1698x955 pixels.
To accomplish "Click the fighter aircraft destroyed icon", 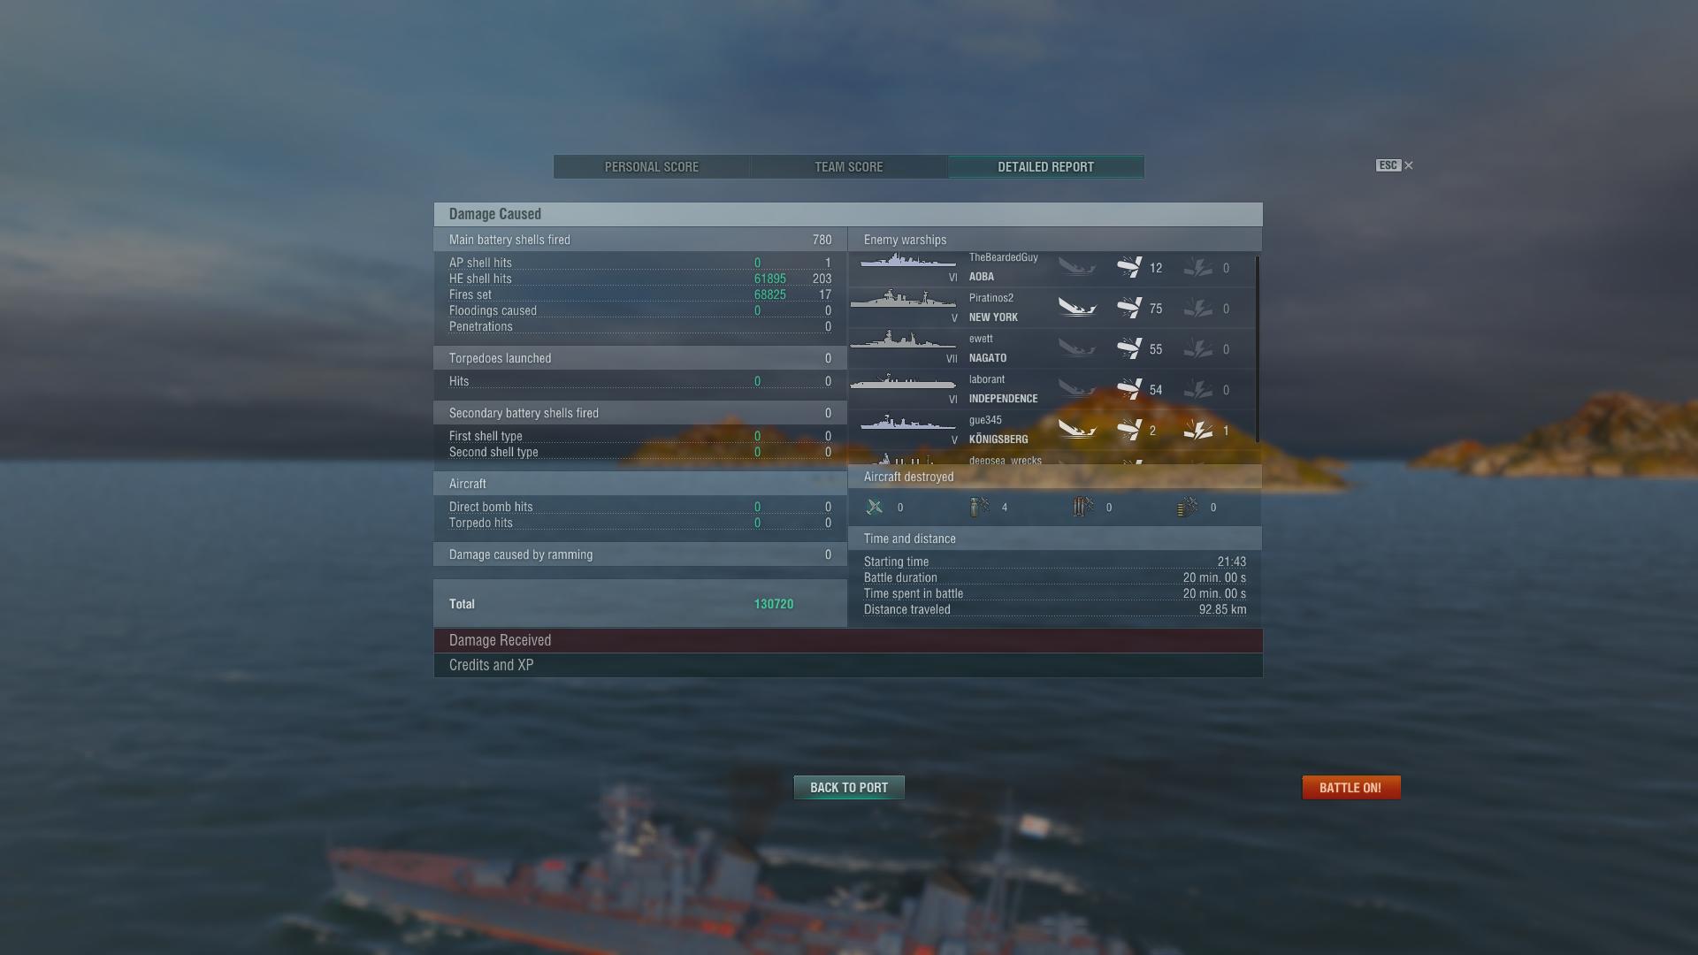I will [x=875, y=507].
